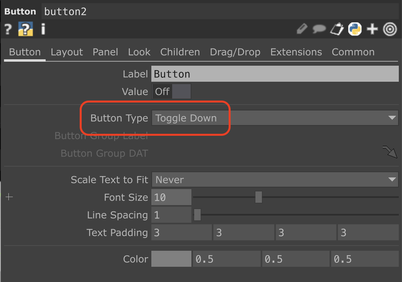Screen dimensions: 402x282
Task: Open the Drag/Drop tab
Action: (235, 52)
